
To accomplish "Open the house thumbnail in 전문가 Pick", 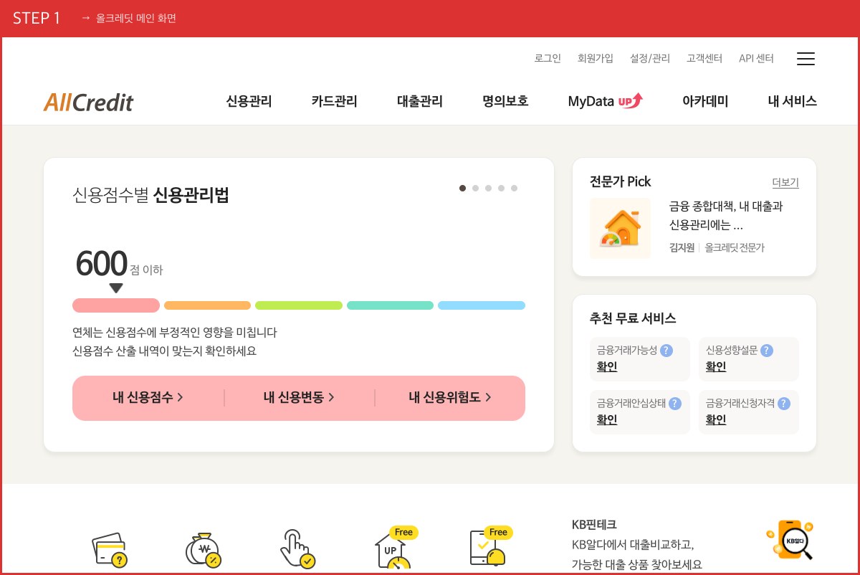I will [x=620, y=229].
